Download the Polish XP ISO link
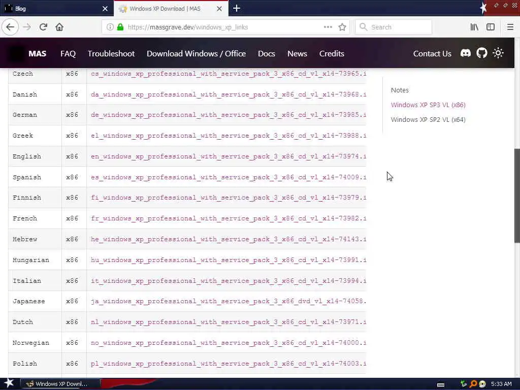This screenshot has height=390, width=520. click(229, 364)
